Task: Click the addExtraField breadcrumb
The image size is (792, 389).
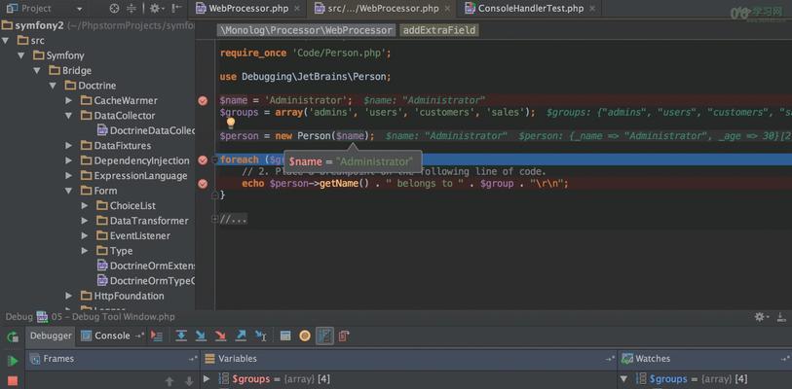Action: (439, 30)
